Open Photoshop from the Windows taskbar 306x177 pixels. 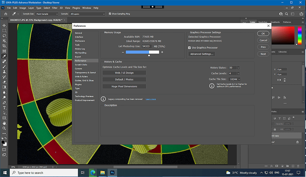tap(113, 173)
